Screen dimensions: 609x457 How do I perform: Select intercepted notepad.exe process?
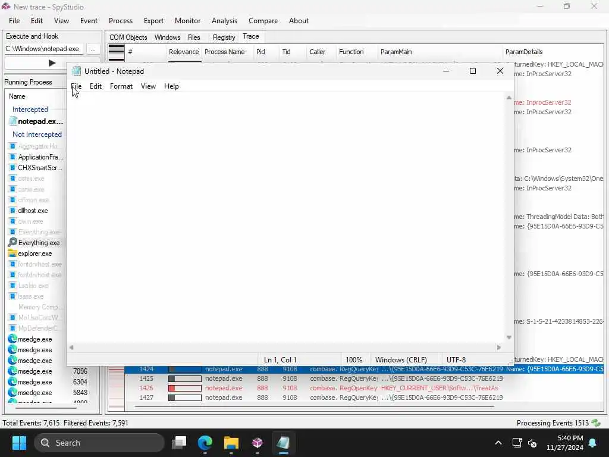pos(40,121)
